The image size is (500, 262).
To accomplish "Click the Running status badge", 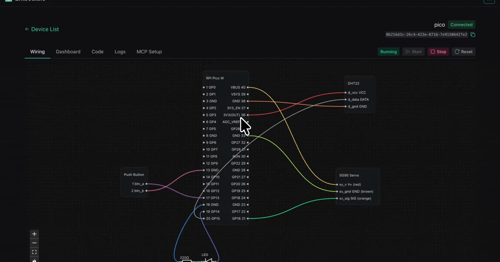I will [388, 52].
